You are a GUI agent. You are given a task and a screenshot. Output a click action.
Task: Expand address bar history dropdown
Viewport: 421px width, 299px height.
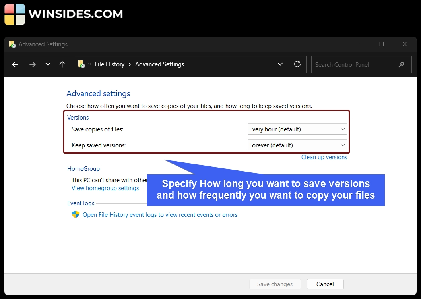coord(280,64)
